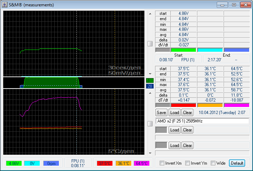
Task: Click the temperature graph scrollbar thumb
Action: (150, 124)
